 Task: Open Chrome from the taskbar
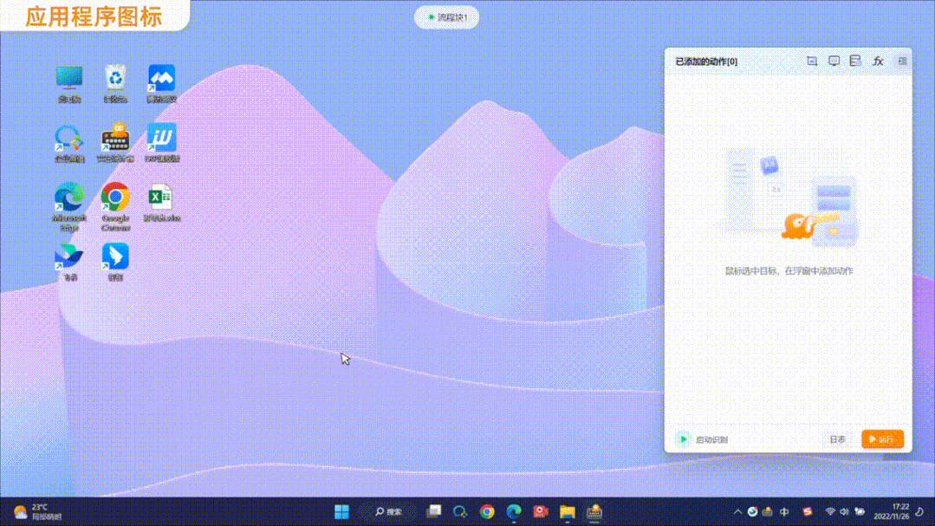487,511
